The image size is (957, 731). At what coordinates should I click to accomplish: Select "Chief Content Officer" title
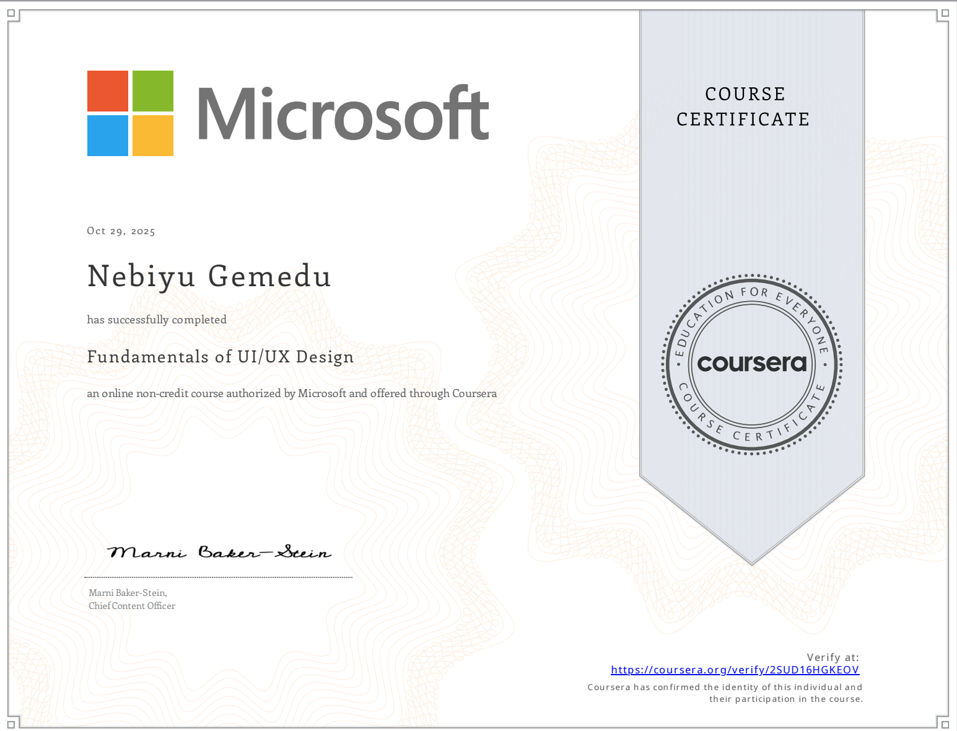(x=132, y=606)
